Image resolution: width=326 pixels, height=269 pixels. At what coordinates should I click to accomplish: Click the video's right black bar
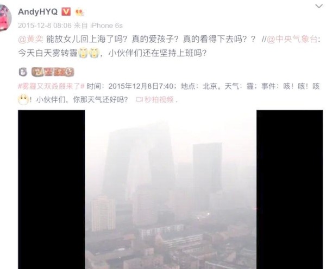click(290, 189)
